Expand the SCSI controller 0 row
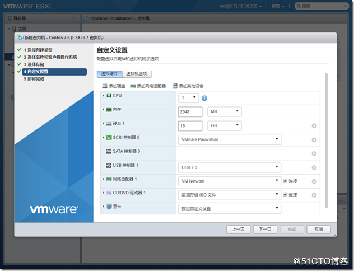Viewport: 354px width, 271px height. (103, 137)
